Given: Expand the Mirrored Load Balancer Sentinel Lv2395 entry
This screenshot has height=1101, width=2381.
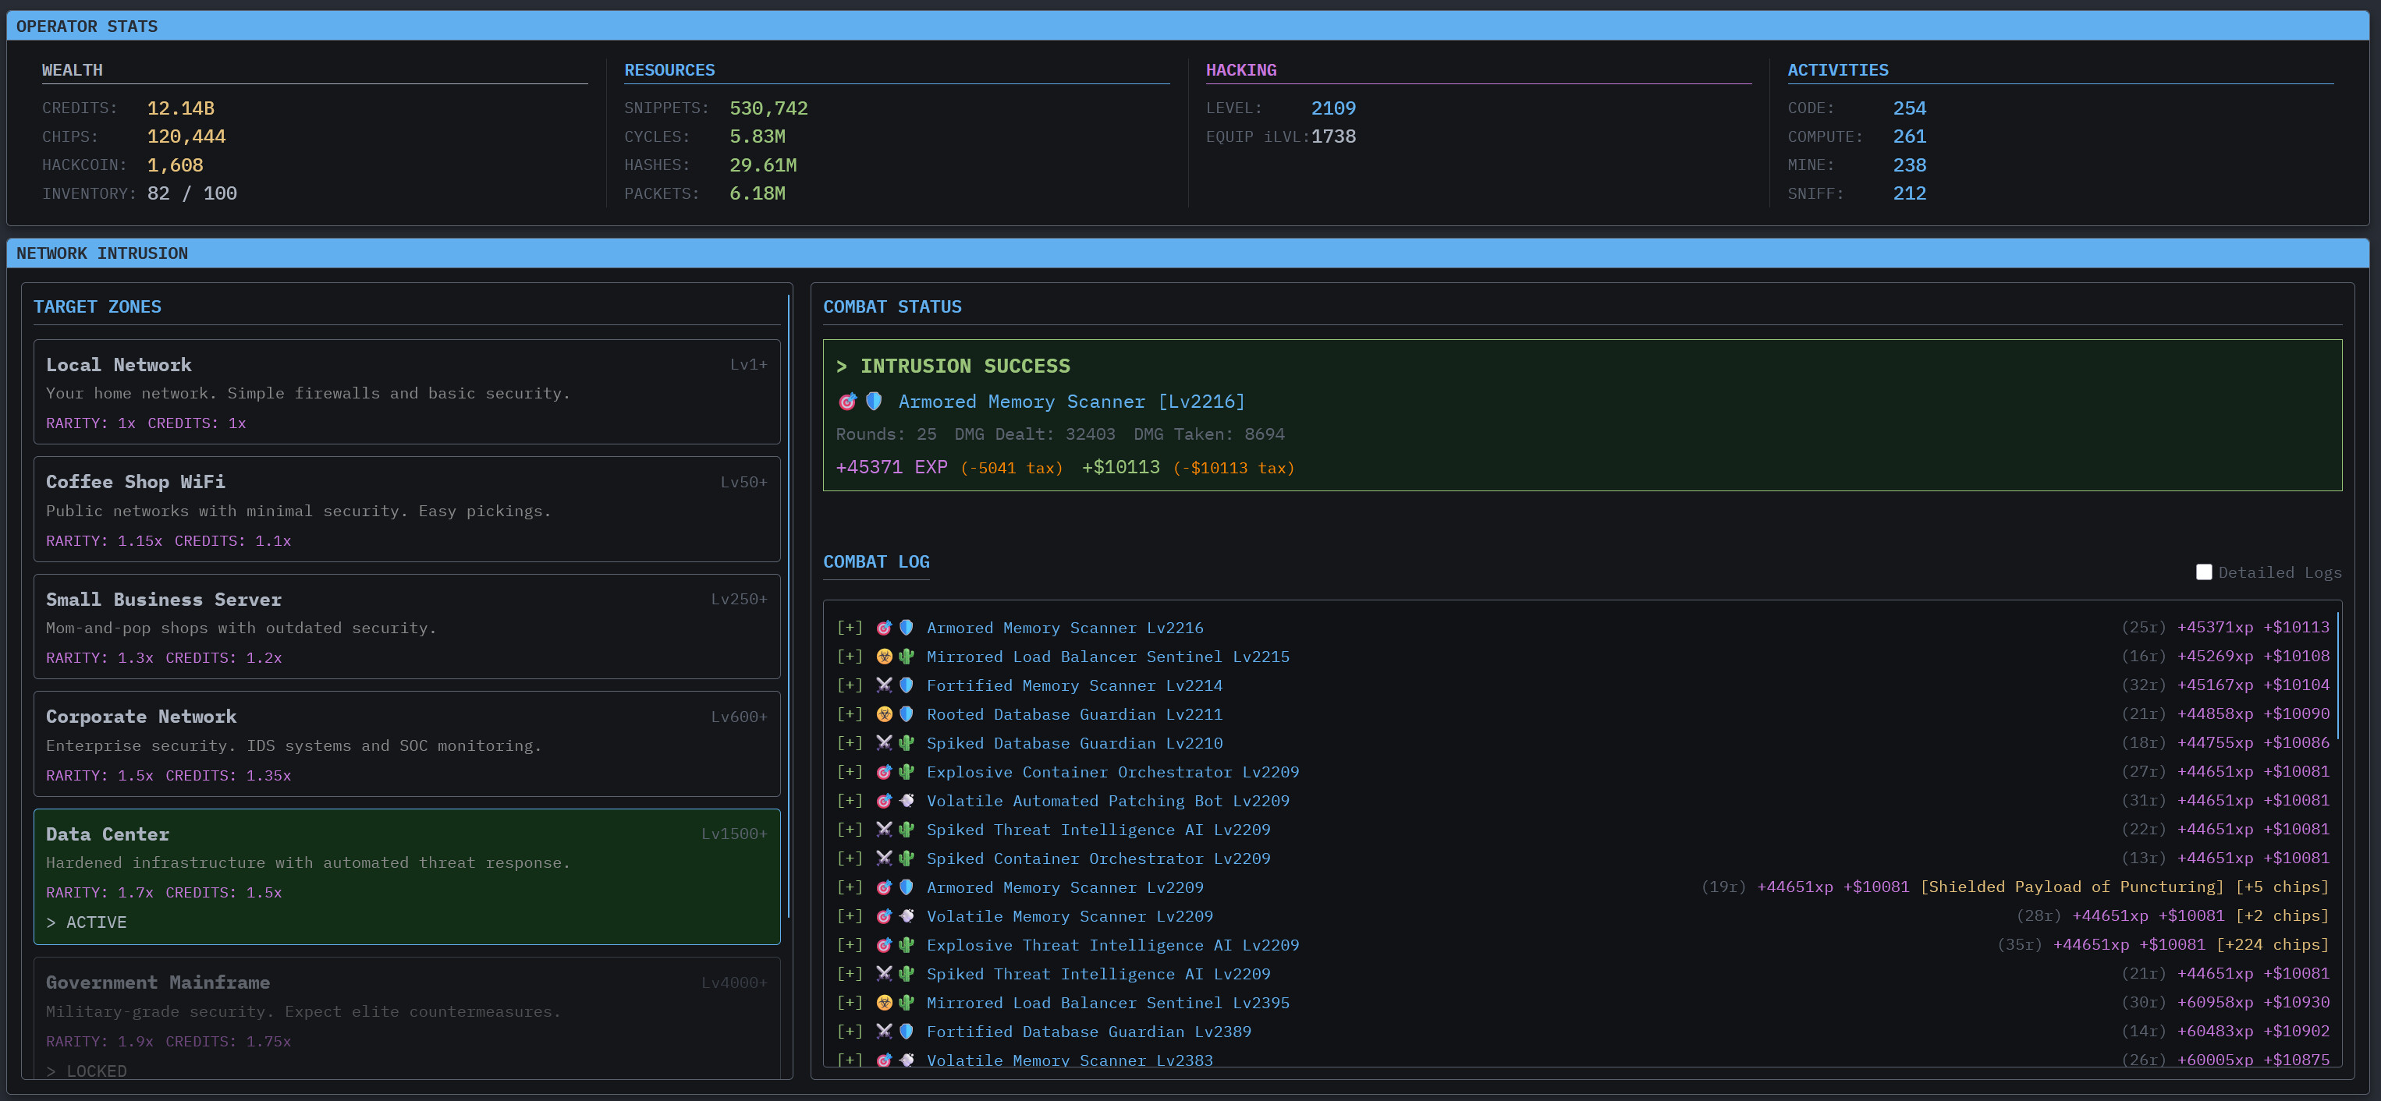Looking at the screenshot, I should [x=849, y=1002].
